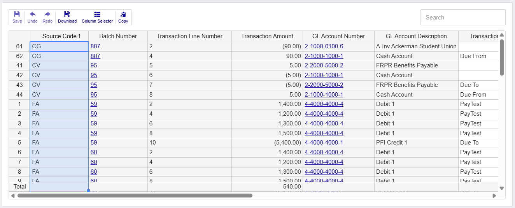
Task: Click the vertical scrollbar thumb
Action: [502, 56]
